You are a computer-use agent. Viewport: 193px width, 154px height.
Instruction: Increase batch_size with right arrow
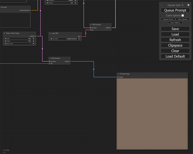pyautogui.click(x=33, y=43)
